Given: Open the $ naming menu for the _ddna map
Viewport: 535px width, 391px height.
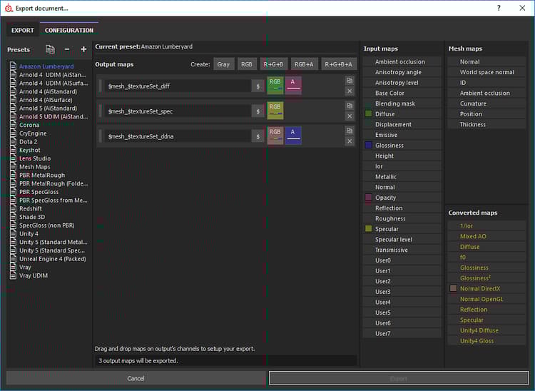Looking at the screenshot, I should pyautogui.click(x=258, y=136).
